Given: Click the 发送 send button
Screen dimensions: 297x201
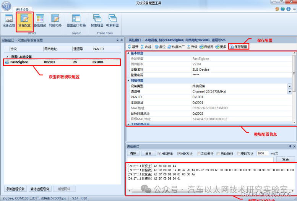Looking at the screenshot, I should tap(286, 159).
